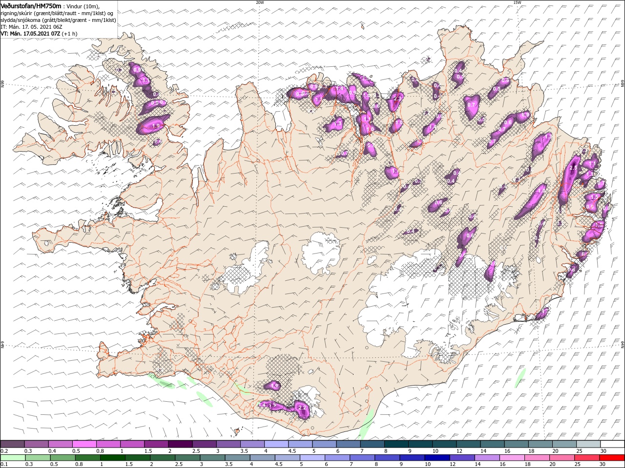Screen dimensions: 625x468
Task: Pick upper legend swatch between 4 and 4.5
Action: click(x=276, y=444)
